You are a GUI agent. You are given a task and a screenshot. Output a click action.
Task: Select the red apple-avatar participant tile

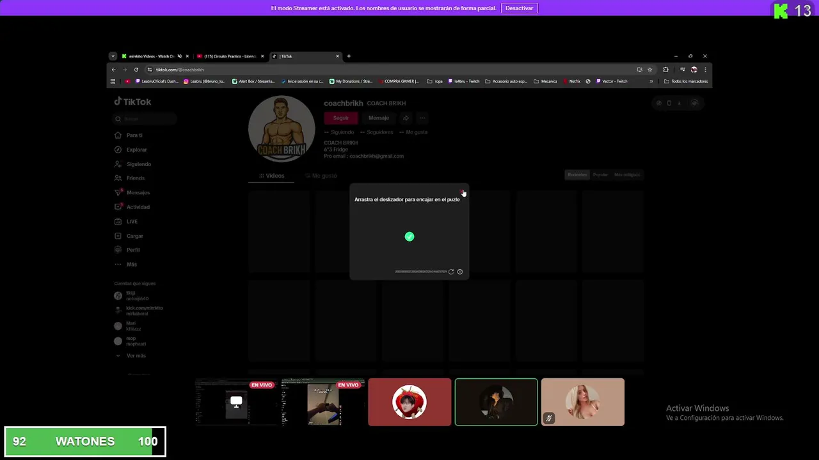pos(409,402)
